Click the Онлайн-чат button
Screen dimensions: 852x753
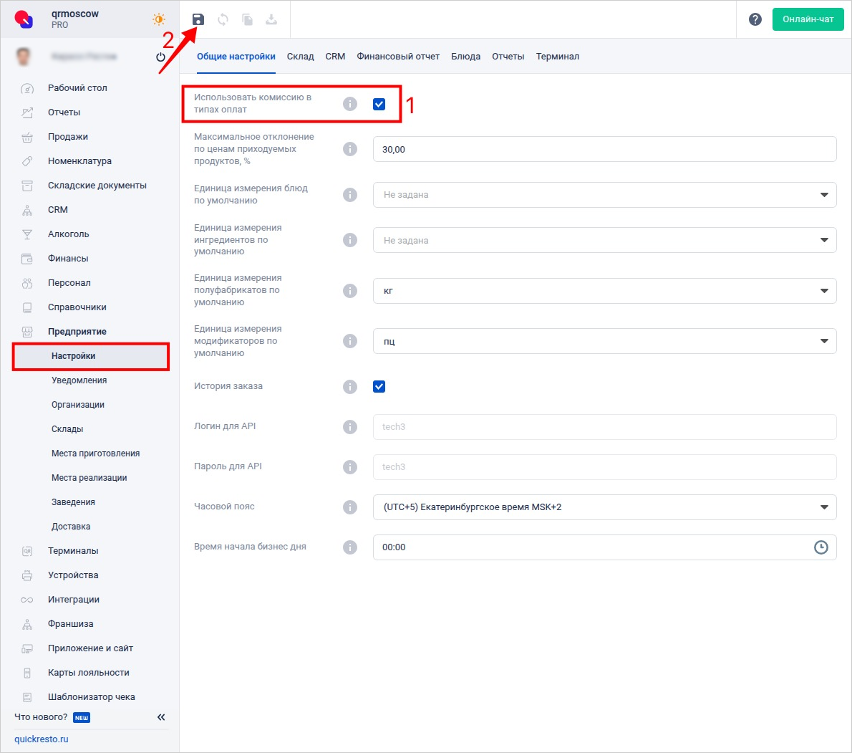coord(808,19)
